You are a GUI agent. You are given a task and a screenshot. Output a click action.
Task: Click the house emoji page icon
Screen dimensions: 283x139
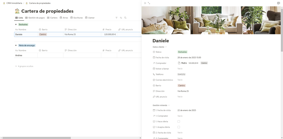(17, 11)
